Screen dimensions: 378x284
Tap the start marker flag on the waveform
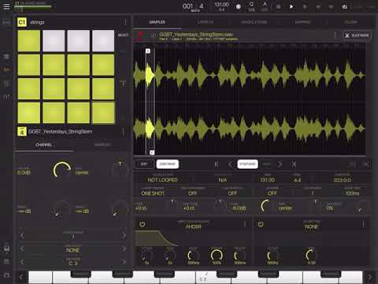click(148, 50)
